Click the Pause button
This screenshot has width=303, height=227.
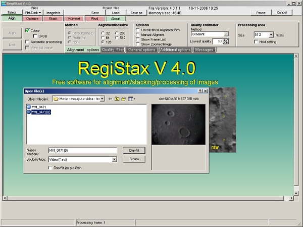tap(261, 13)
